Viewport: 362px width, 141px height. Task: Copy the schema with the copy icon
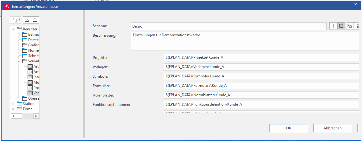tap(349, 26)
